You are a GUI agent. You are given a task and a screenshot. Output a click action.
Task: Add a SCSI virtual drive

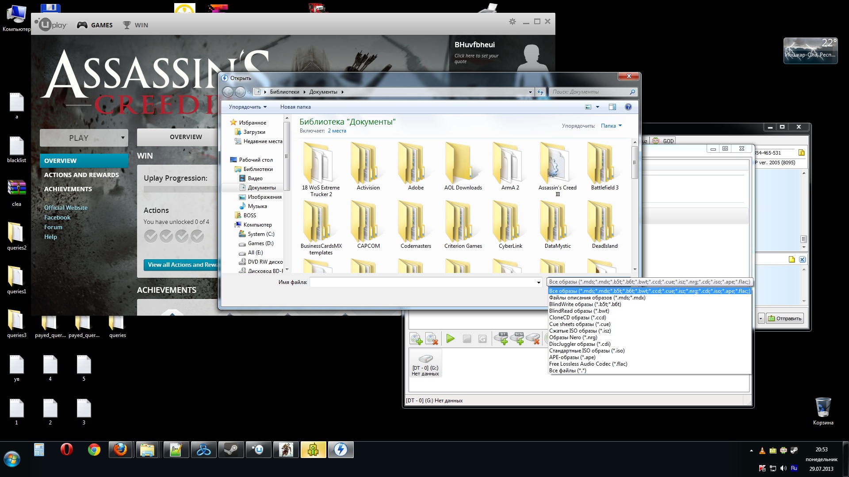click(x=517, y=339)
